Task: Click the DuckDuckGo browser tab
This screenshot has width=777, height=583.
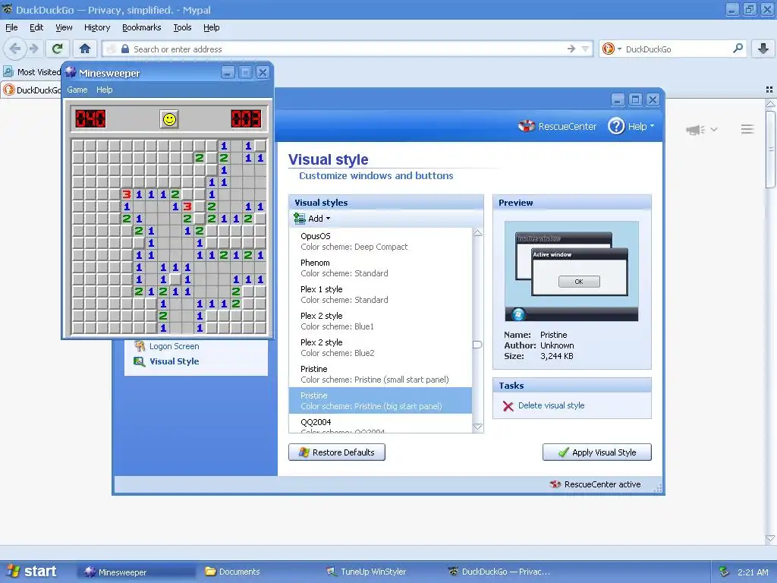Action: (30, 90)
